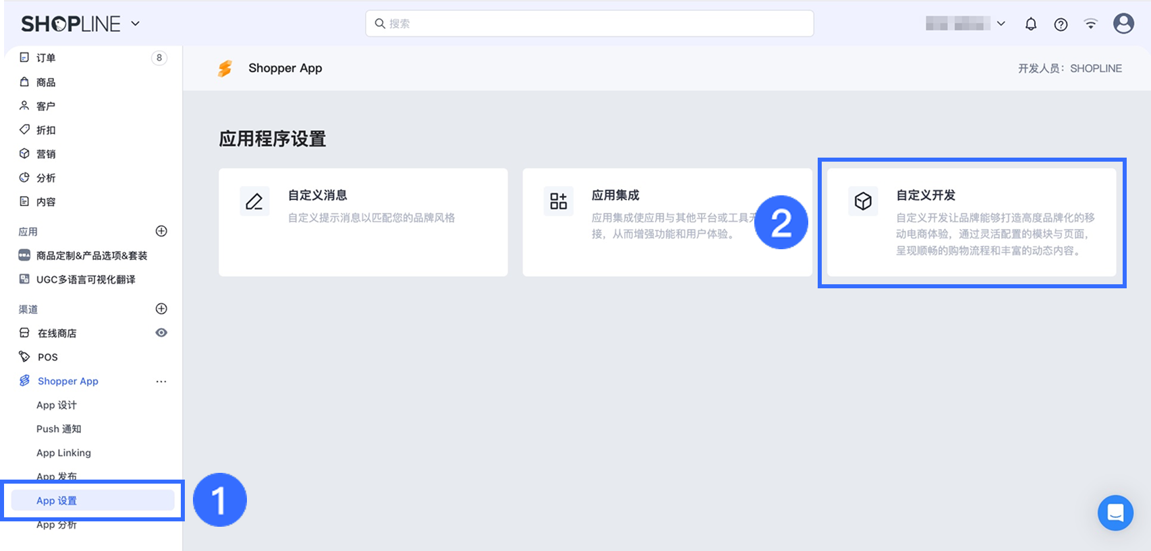Open the 订单 orders icon in sidebar

tap(24, 57)
